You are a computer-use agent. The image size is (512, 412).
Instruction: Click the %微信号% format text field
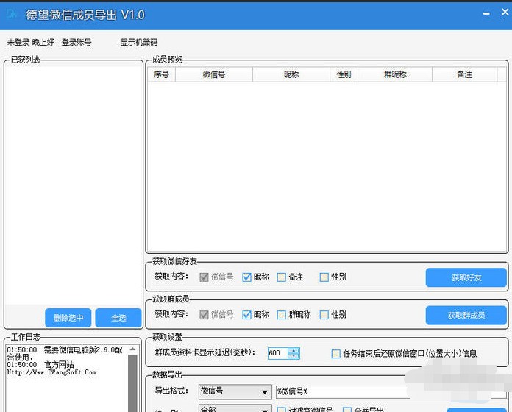coord(341,391)
